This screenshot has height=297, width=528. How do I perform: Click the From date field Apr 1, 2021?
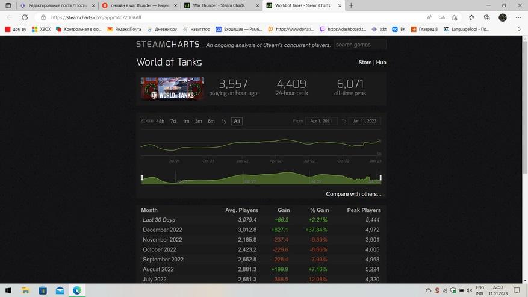click(x=321, y=121)
